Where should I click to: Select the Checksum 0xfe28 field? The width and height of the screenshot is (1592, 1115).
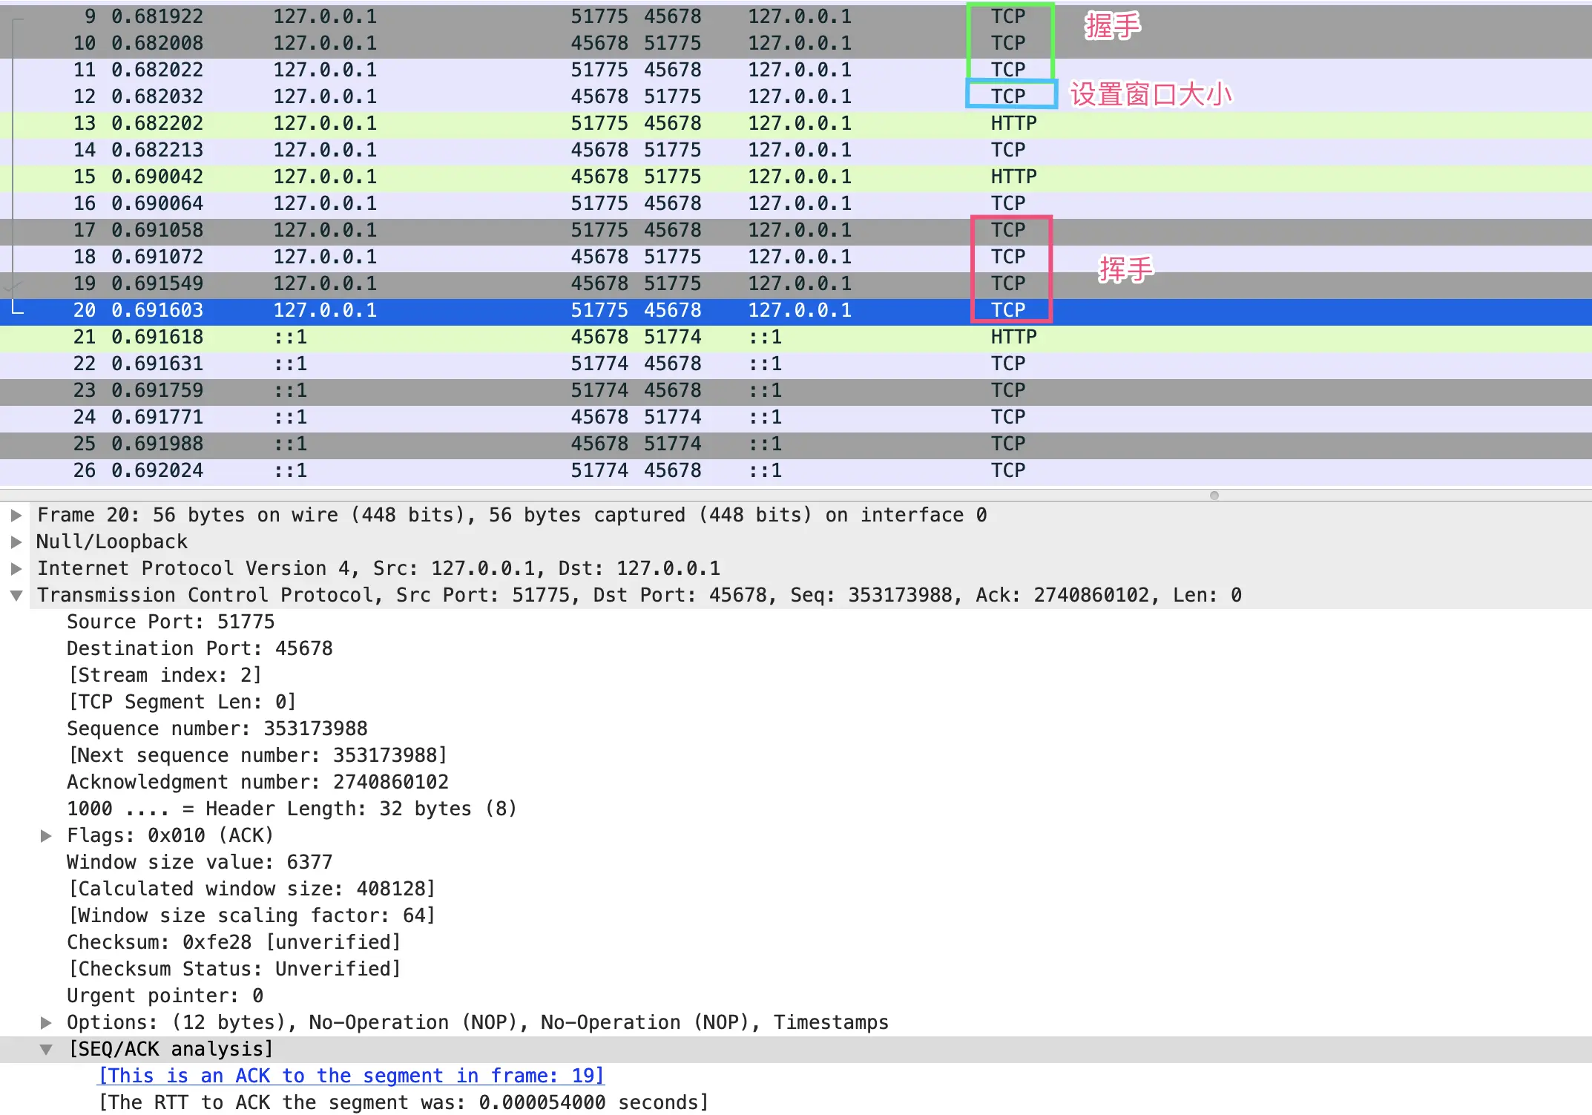click(x=233, y=942)
